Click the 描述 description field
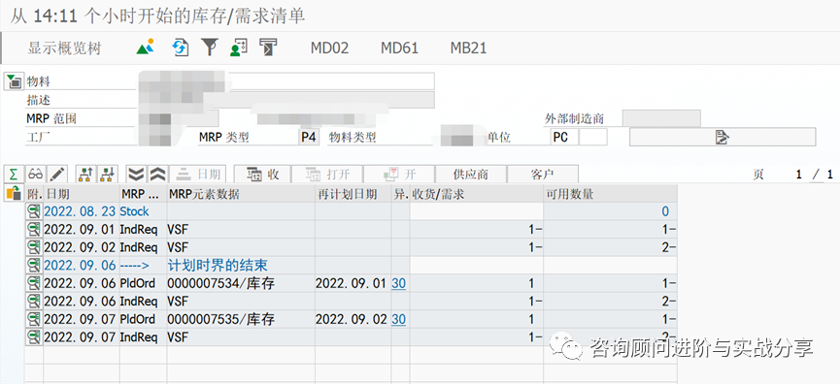The image size is (840, 384). coord(286,100)
